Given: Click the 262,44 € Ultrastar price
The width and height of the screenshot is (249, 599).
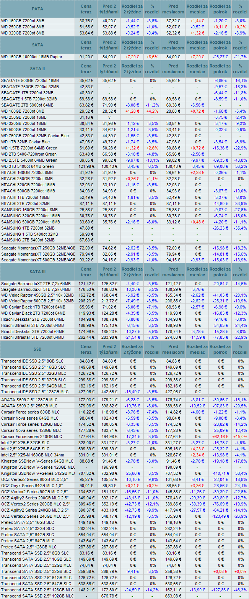Looking at the screenshot, I should [x=86, y=337].
